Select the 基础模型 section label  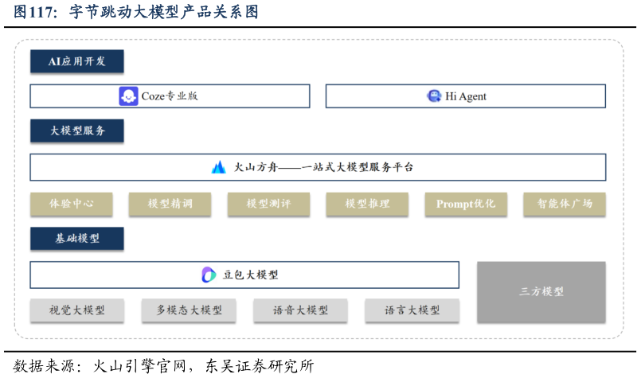[x=77, y=238]
